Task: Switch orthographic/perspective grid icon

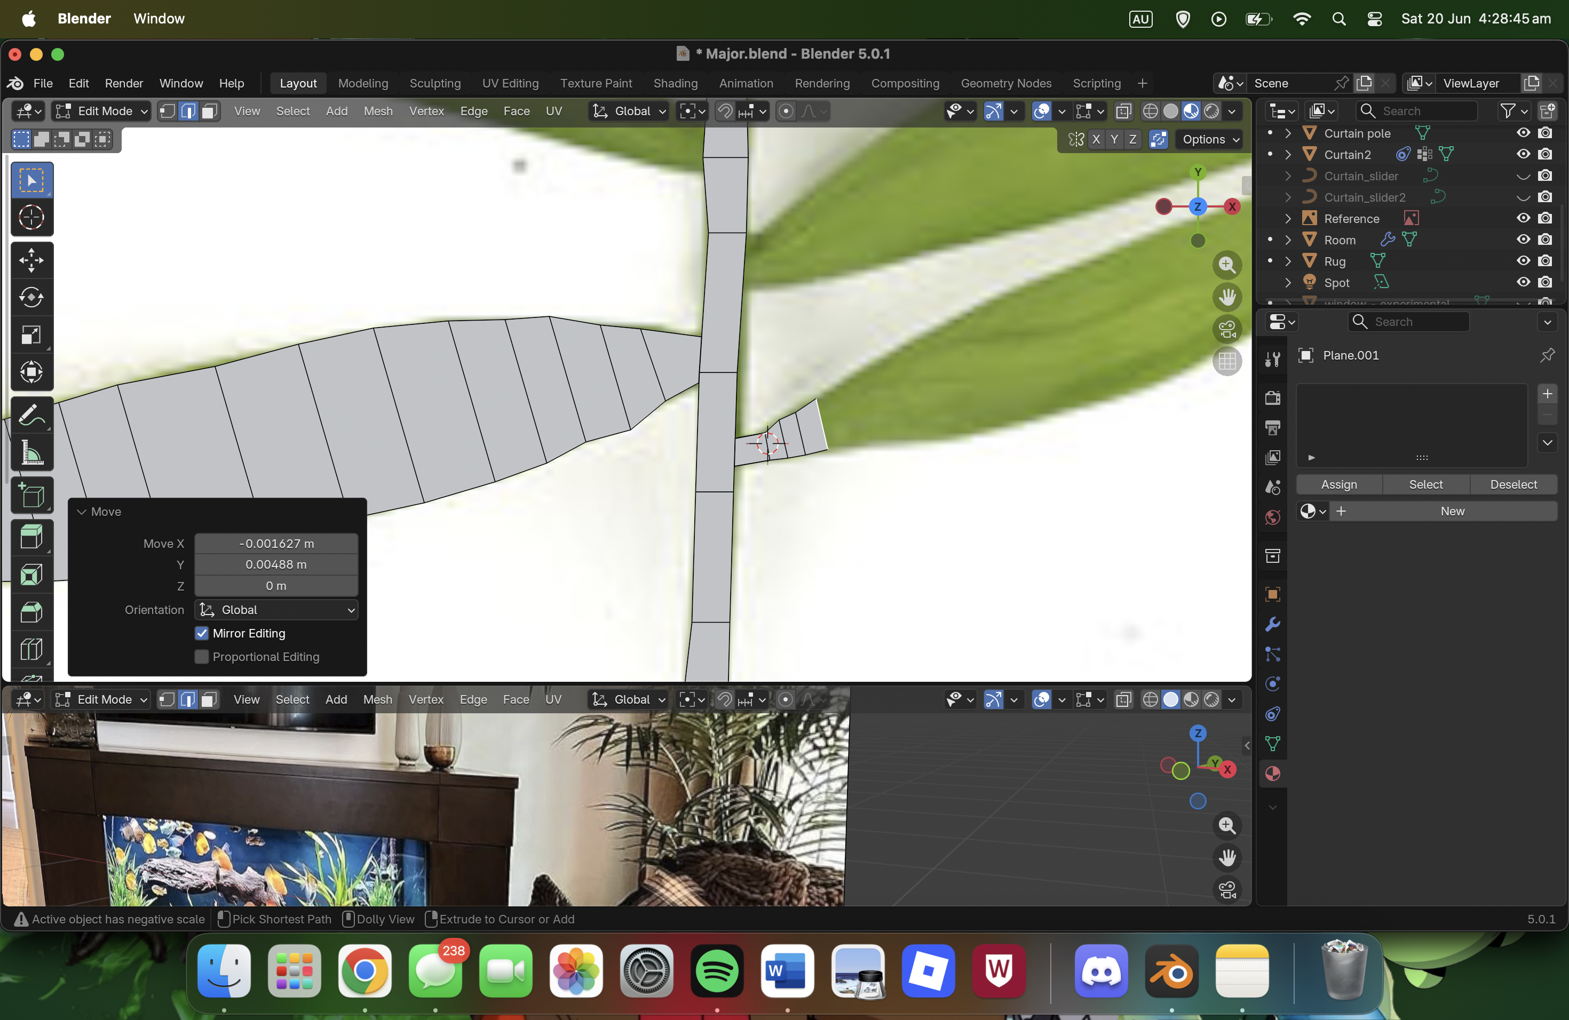Action: tap(1227, 361)
